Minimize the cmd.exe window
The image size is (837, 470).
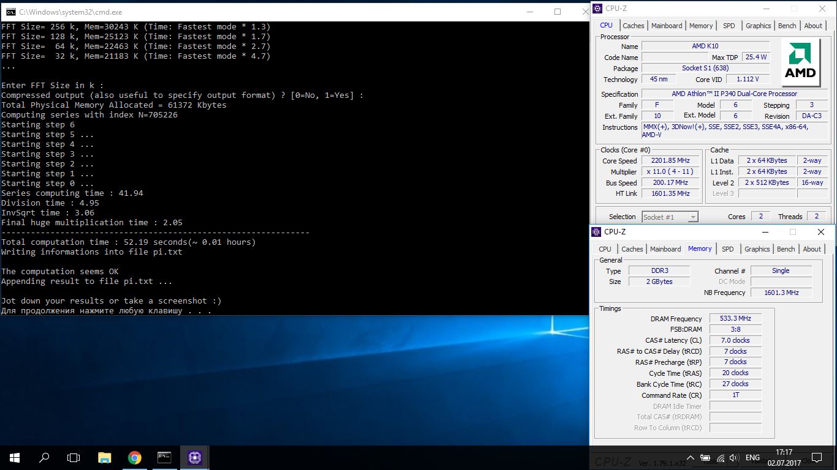[529, 11]
